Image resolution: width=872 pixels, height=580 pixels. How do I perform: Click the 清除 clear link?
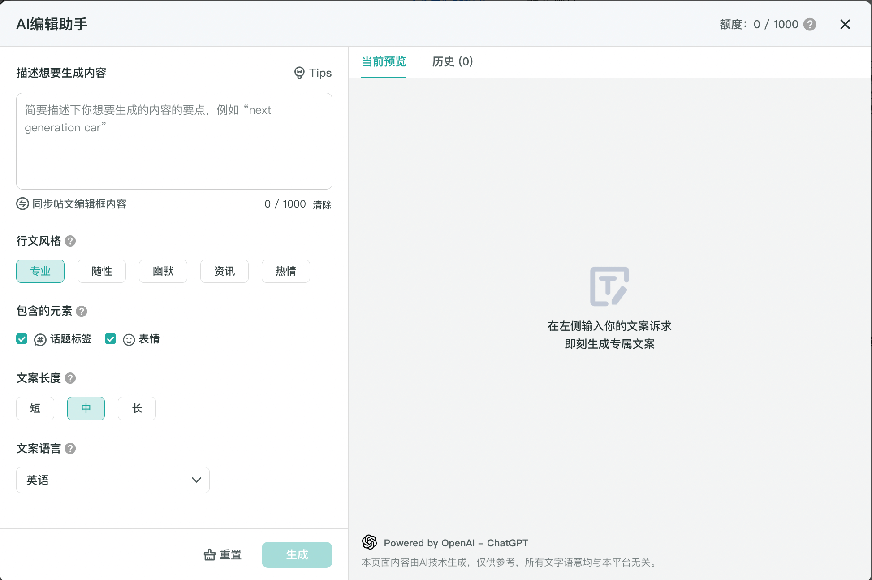[x=322, y=205]
